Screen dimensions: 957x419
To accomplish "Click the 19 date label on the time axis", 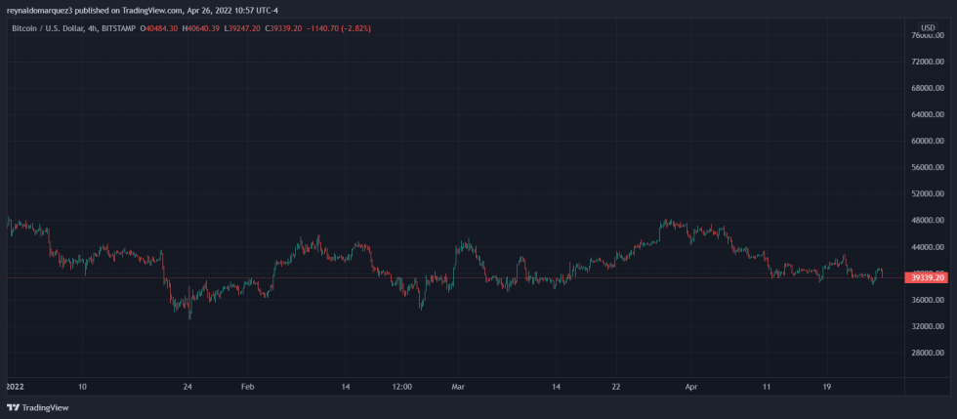I will [826, 387].
